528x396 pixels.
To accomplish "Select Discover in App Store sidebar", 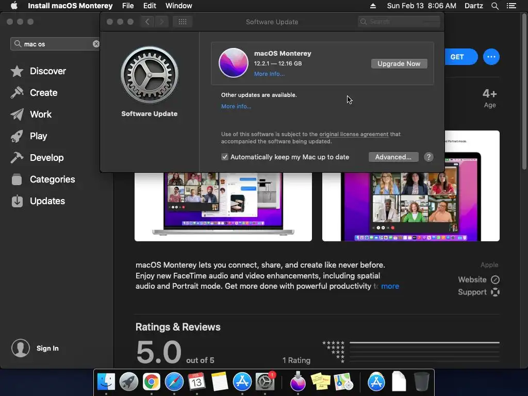I will (x=38, y=71).
